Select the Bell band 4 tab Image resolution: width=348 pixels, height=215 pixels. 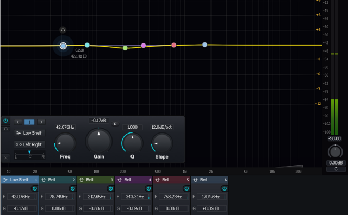coord(134,180)
